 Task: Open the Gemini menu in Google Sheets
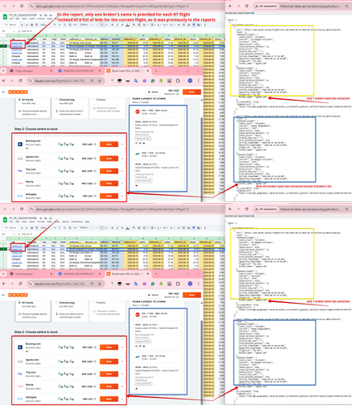66,222
